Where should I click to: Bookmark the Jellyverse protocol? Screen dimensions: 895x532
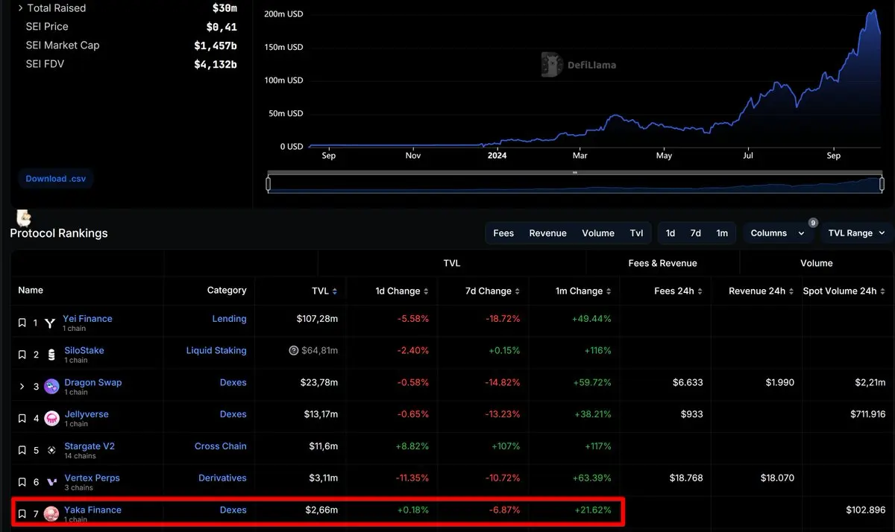tap(22, 419)
